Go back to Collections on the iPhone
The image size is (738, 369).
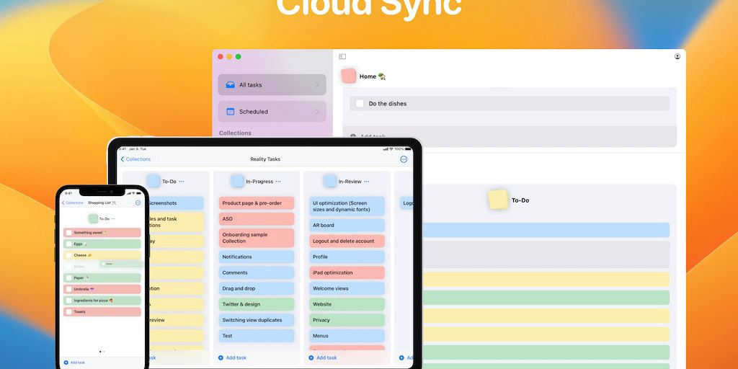coord(72,203)
